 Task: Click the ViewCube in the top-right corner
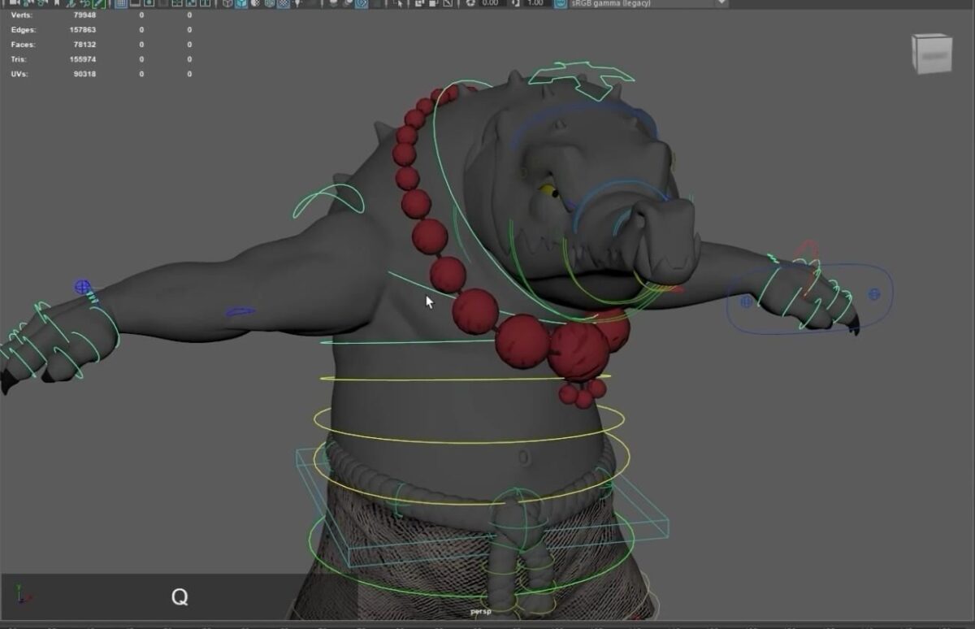click(932, 55)
